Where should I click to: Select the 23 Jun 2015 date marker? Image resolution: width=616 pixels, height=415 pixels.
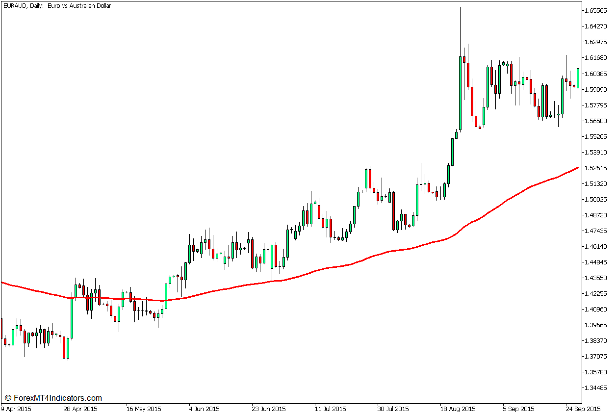coord(269,409)
